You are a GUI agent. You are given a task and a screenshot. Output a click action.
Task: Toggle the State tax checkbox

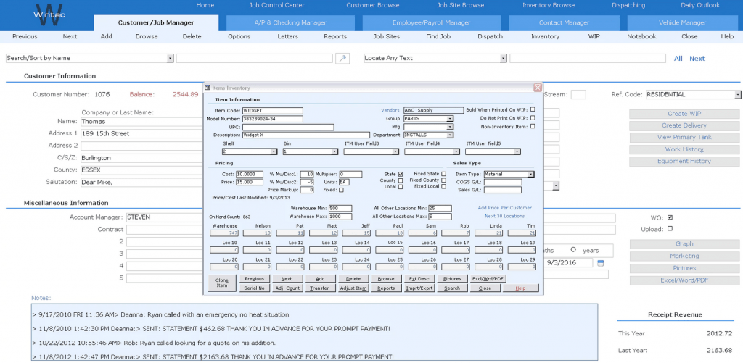click(x=401, y=174)
